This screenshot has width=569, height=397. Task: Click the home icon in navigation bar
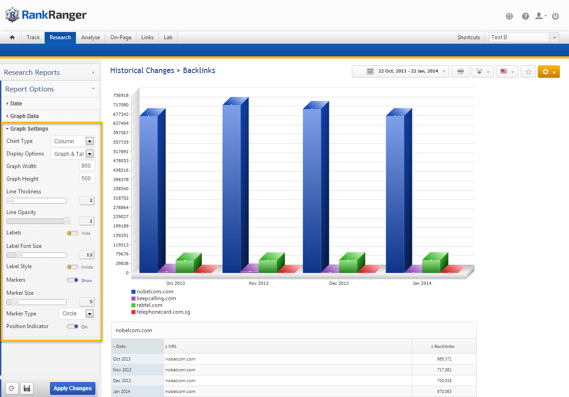[12, 37]
